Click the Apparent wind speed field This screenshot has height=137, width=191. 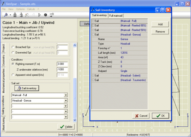point(62,75)
